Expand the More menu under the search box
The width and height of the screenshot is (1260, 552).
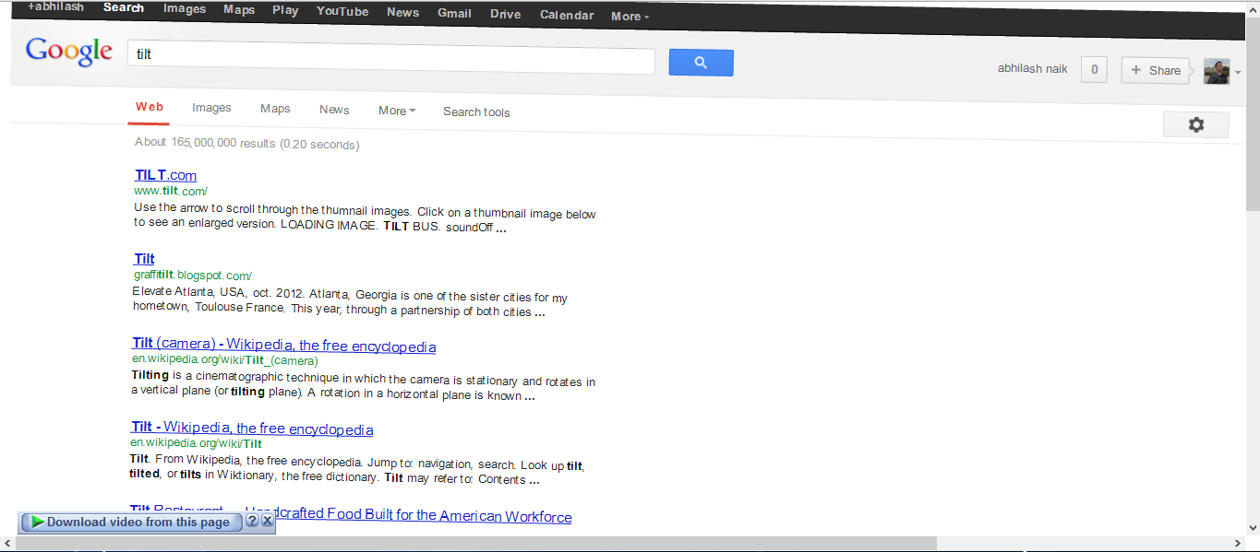(x=397, y=110)
